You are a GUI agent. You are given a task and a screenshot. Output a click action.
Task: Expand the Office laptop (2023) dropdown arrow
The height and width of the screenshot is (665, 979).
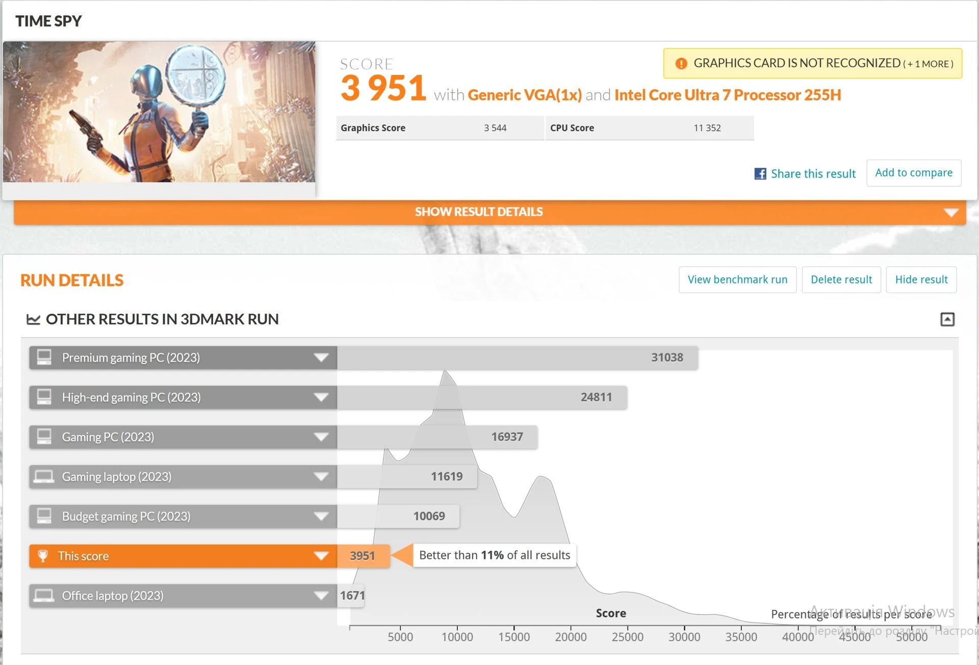point(321,596)
